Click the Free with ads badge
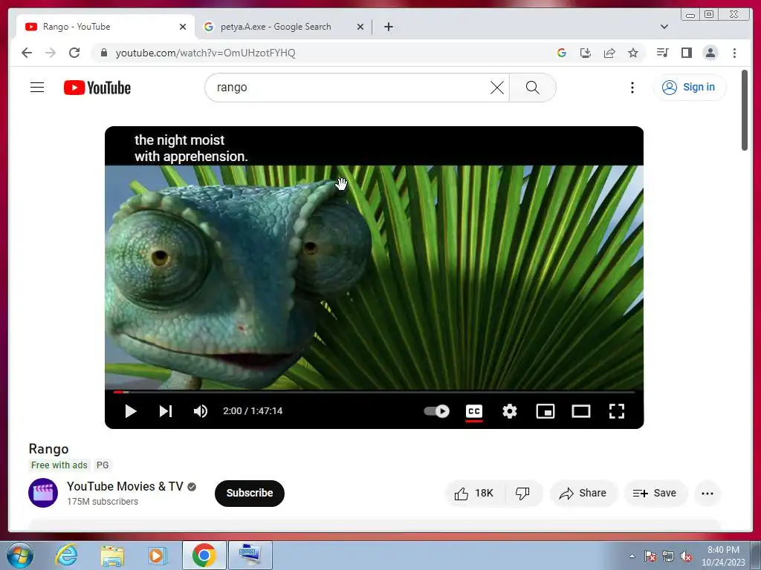 click(59, 465)
